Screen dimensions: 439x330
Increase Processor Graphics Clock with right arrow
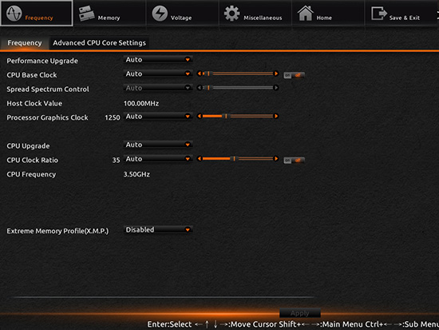click(x=276, y=116)
